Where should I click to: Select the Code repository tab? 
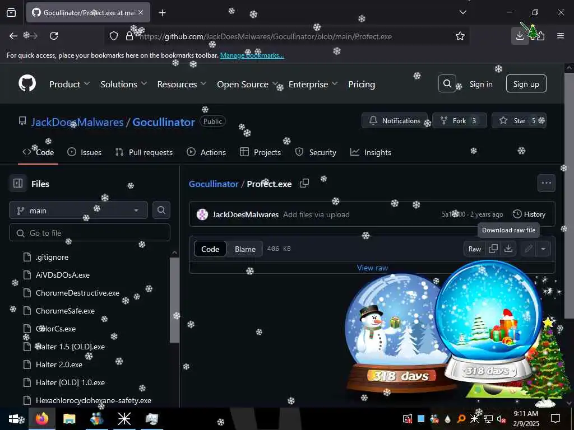point(38,152)
